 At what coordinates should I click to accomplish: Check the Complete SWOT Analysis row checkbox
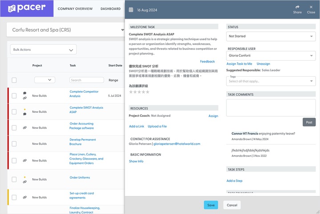[x=14, y=112]
